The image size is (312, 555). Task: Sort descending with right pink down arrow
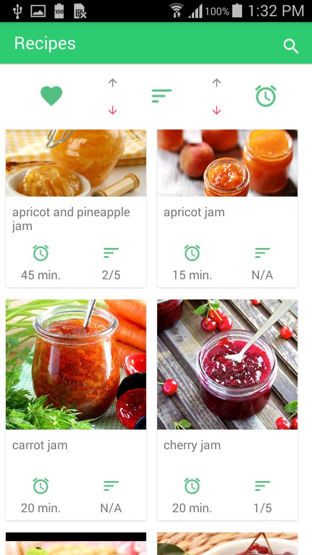217,110
